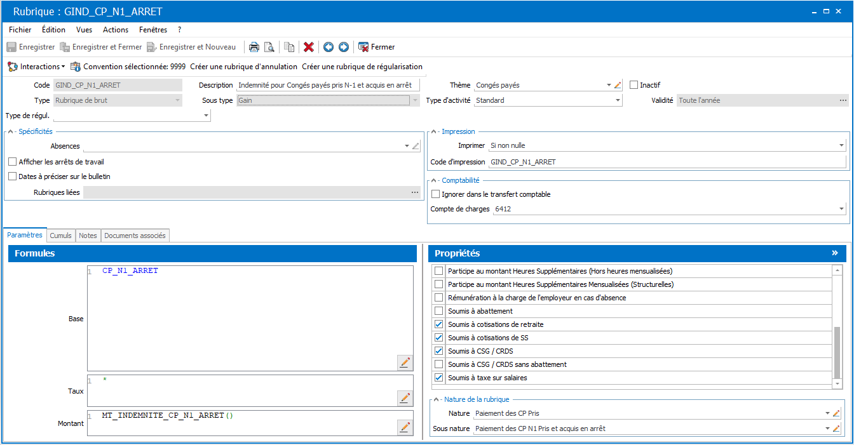Open the Nature dropdown arrow
Screen dimensions: 854x445
(827, 413)
